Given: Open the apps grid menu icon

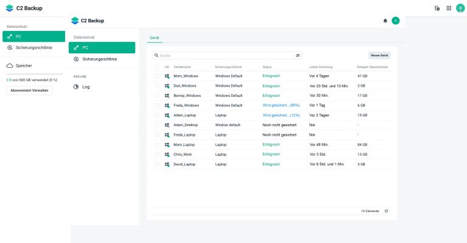Looking at the screenshot, I should [449, 8].
